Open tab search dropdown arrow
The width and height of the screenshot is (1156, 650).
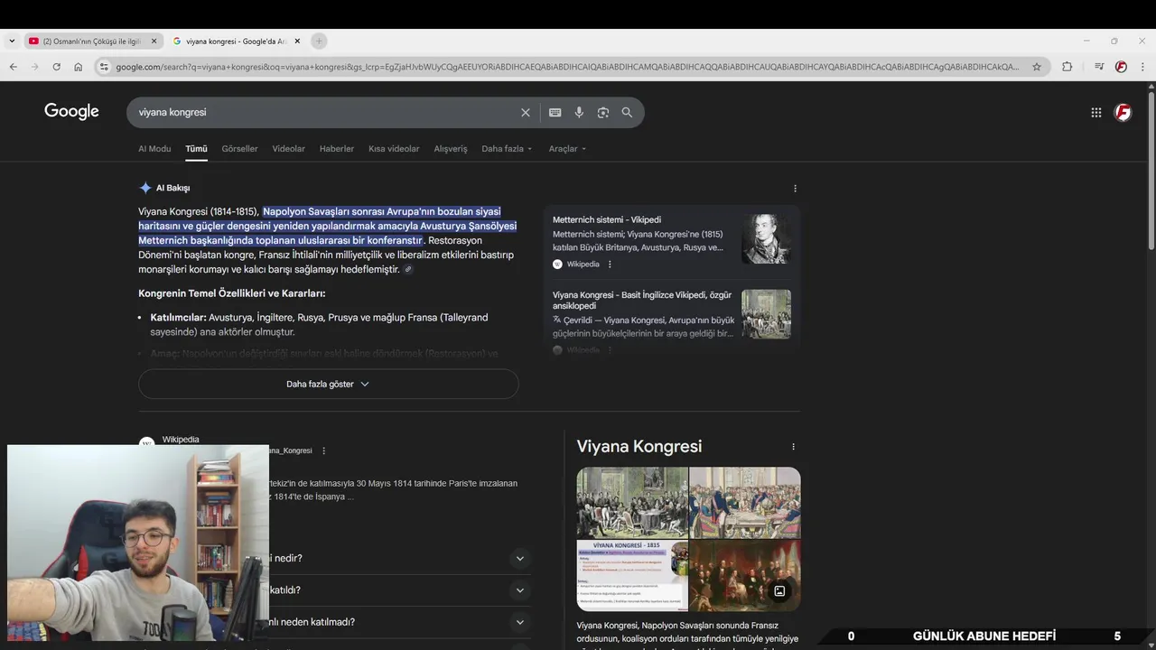click(12, 41)
